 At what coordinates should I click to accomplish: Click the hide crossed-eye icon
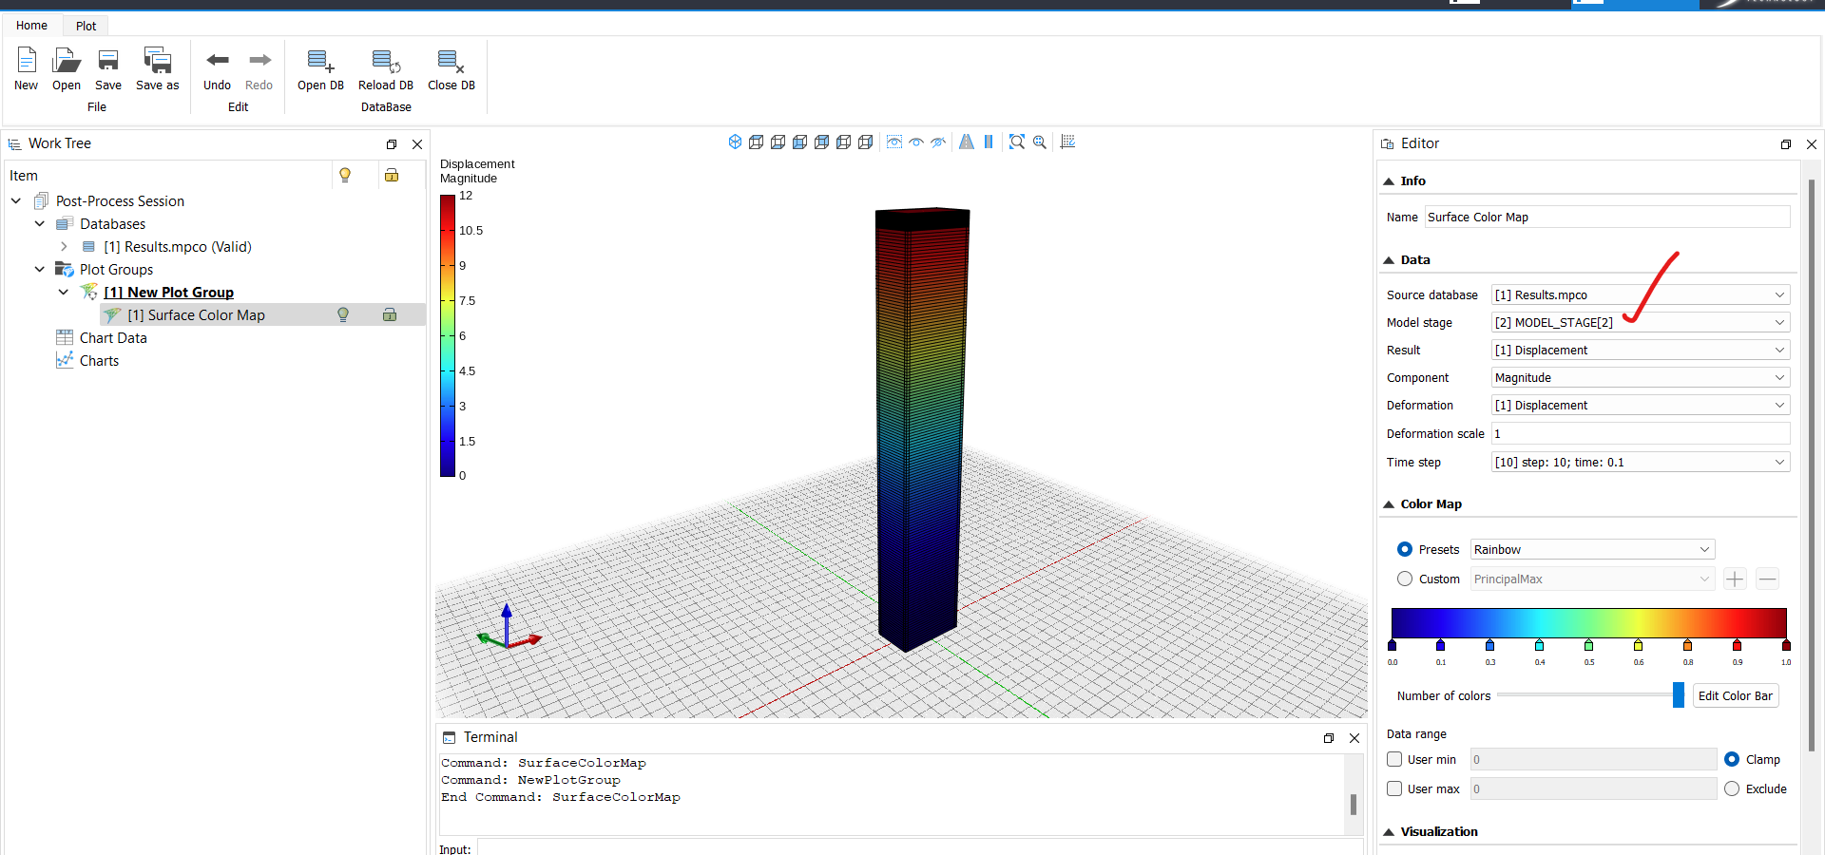click(x=938, y=142)
